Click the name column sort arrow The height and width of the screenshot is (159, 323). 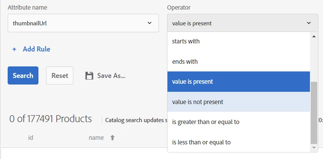pos(113,137)
